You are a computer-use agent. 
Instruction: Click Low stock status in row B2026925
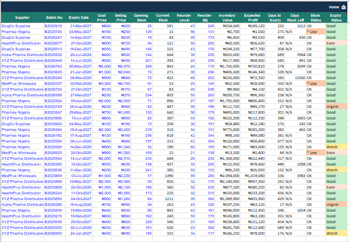click(x=315, y=153)
